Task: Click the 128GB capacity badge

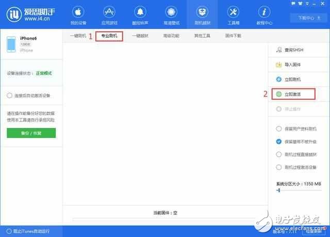Action: click(x=25, y=44)
